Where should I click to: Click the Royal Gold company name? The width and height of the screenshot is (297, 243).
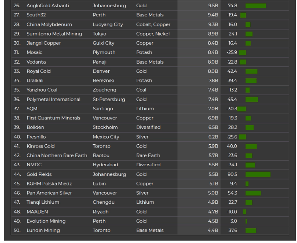coord(38,71)
